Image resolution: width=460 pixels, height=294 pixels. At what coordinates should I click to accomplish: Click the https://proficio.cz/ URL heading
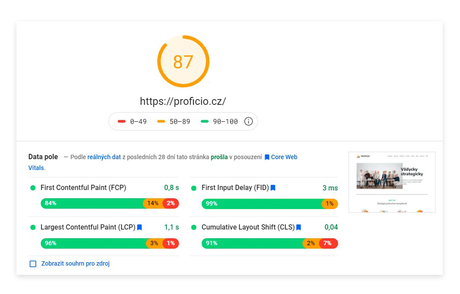point(183,101)
